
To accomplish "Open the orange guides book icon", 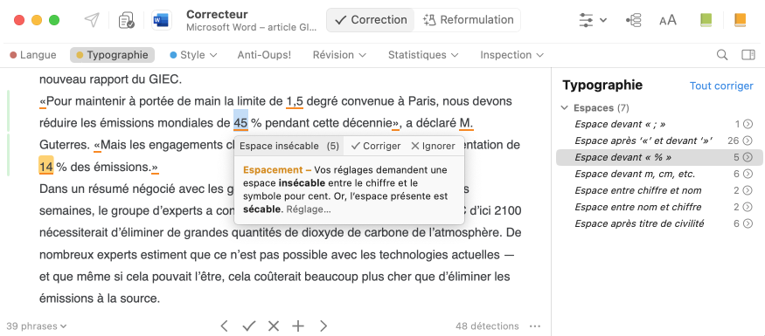I will (x=741, y=20).
